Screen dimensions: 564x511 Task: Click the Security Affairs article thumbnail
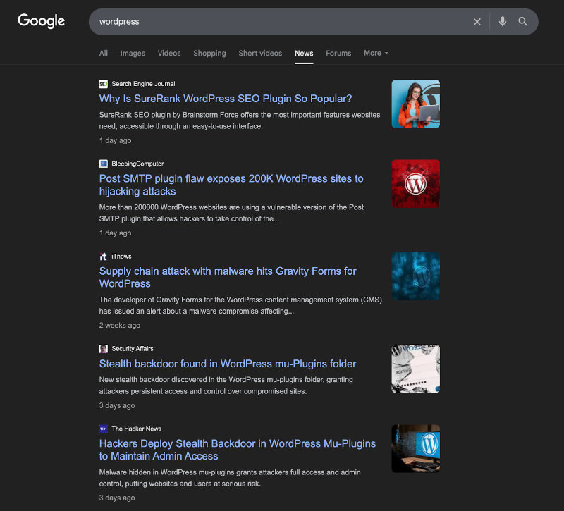click(x=416, y=369)
